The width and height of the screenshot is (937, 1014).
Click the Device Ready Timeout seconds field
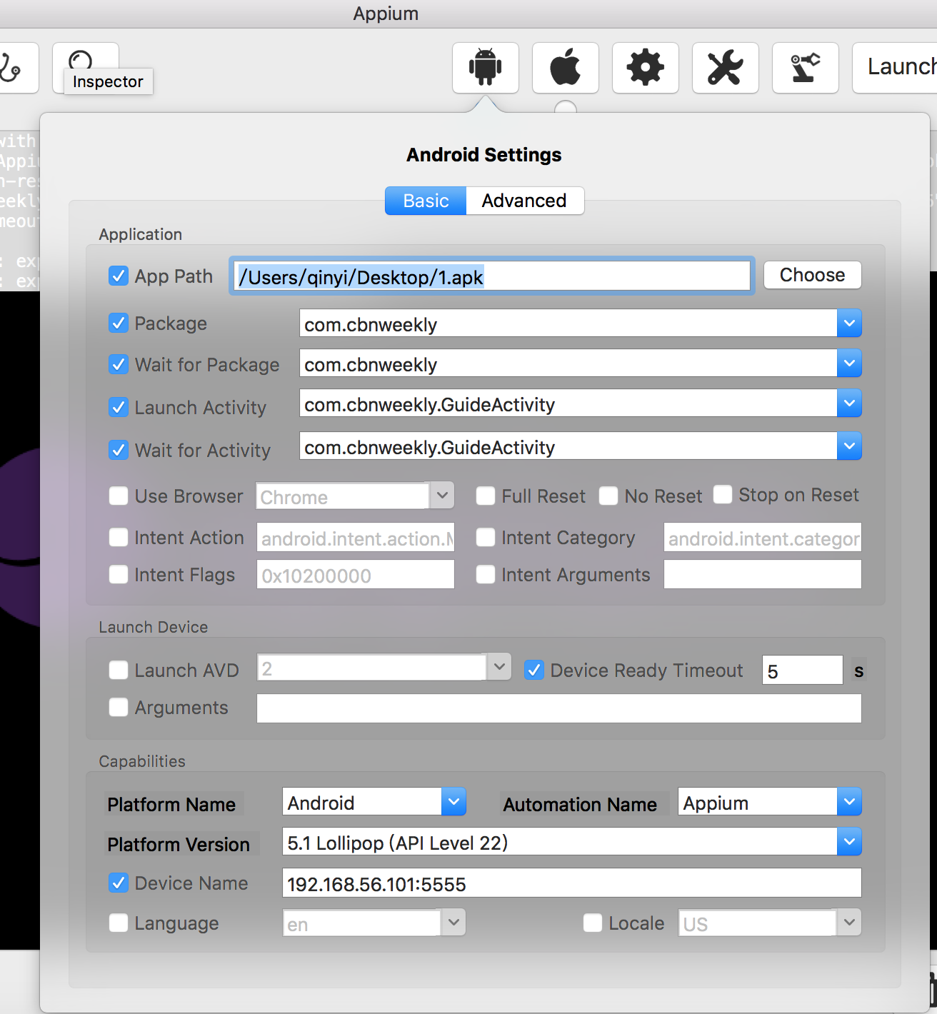pos(803,670)
